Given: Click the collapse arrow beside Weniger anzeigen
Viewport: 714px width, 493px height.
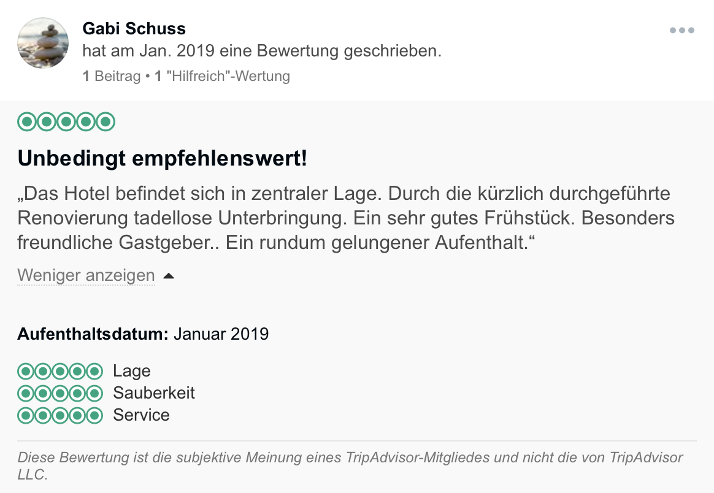Looking at the screenshot, I should point(169,277).
